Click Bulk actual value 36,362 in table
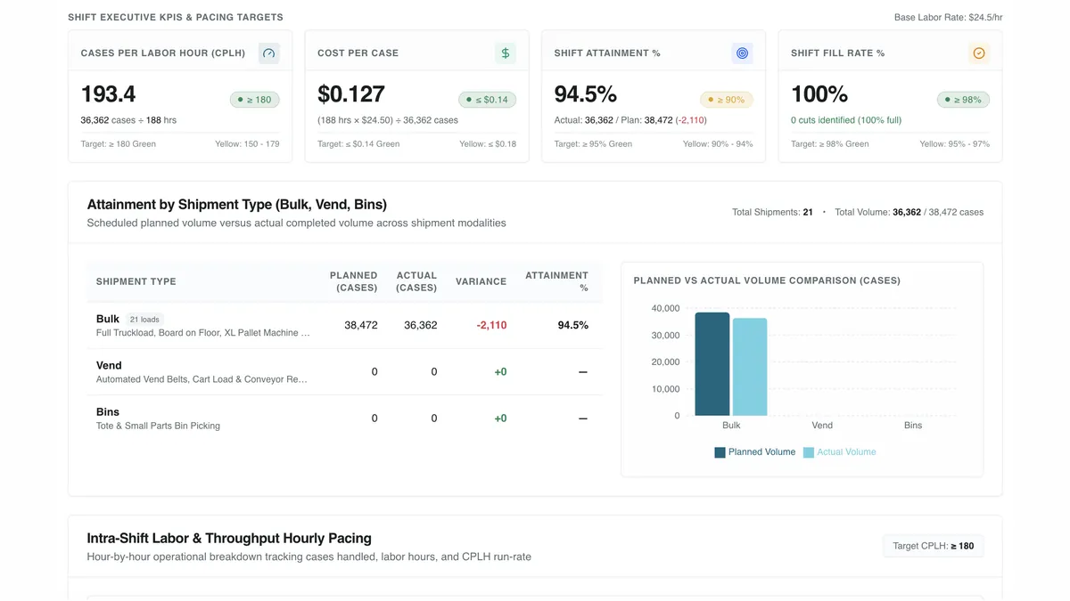The width and height of the screenshot is (1070, 601). click(x=421, y=325)
